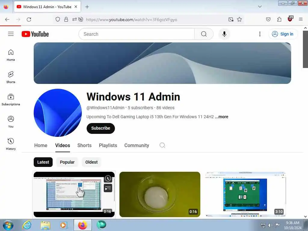Open the first video thumbnail with hand cursor
Viewport: 308px width, 231px height.
(74, 195)
